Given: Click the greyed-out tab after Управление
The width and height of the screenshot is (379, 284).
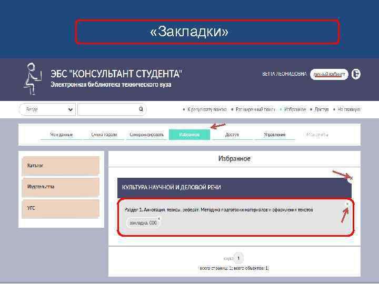Looking at the screenshot, I should pyautogui.click(x=317, y=135).
